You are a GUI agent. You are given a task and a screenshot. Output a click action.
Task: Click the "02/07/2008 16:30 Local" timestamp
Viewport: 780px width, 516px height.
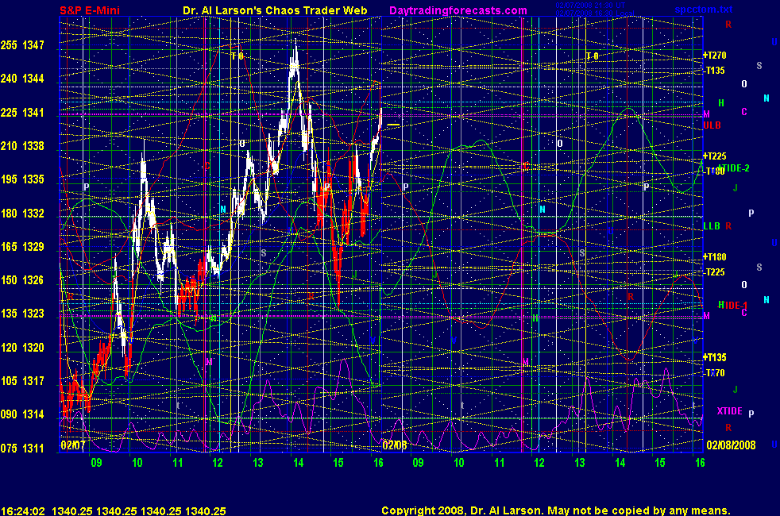594,13
